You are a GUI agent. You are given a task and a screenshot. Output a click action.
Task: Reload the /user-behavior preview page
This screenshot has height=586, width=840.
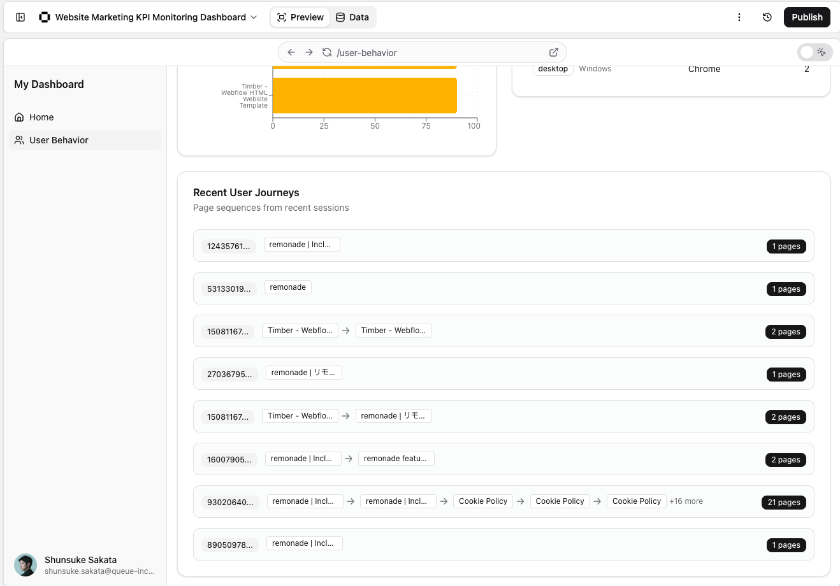(x=327, y=52)
